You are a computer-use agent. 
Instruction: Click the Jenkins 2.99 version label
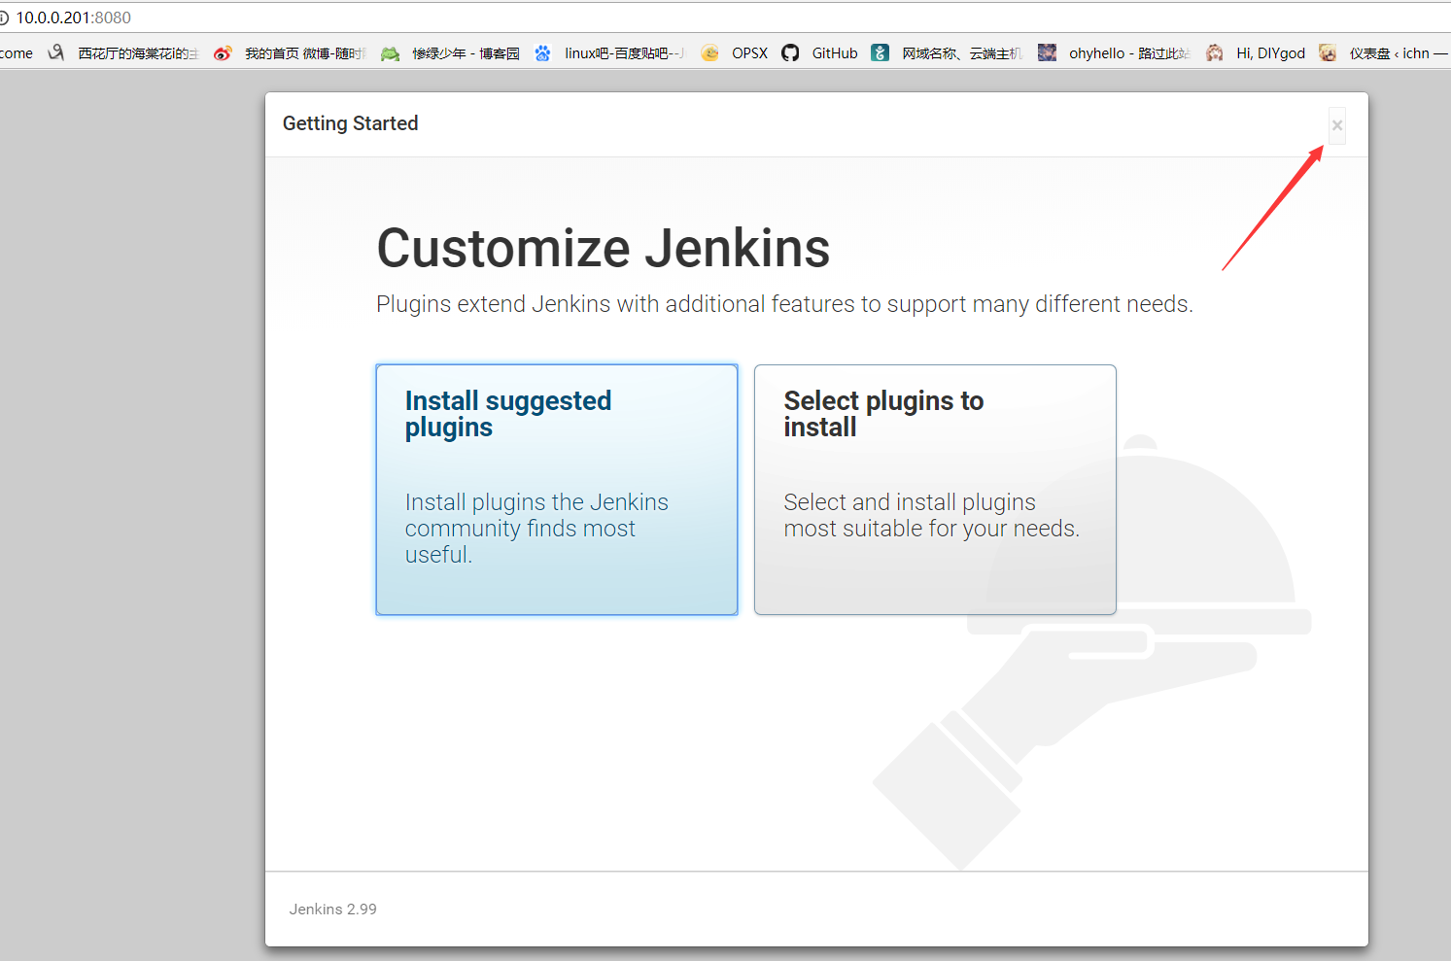pos(332,909)
